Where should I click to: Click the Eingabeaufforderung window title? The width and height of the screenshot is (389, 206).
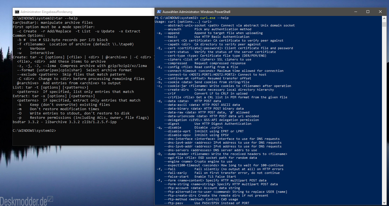click(46, 12)
